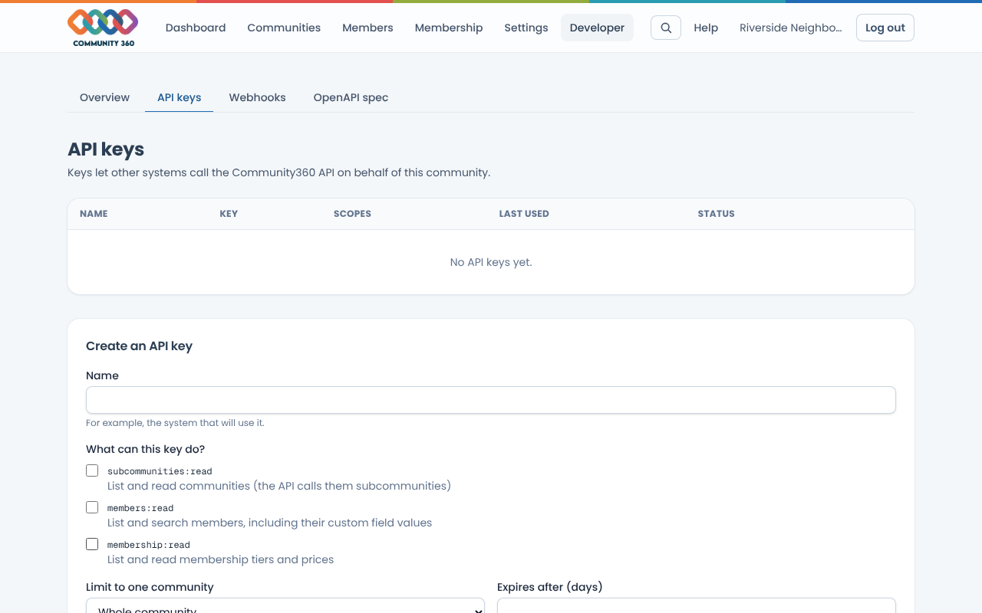Click the members:read scope label text
This screenshot has height=613, width=982.
pos(140,508)
